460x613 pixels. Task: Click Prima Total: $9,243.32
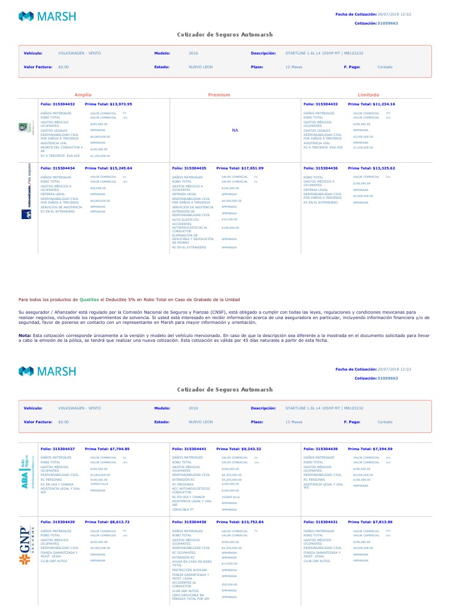[x=239, y=449]
